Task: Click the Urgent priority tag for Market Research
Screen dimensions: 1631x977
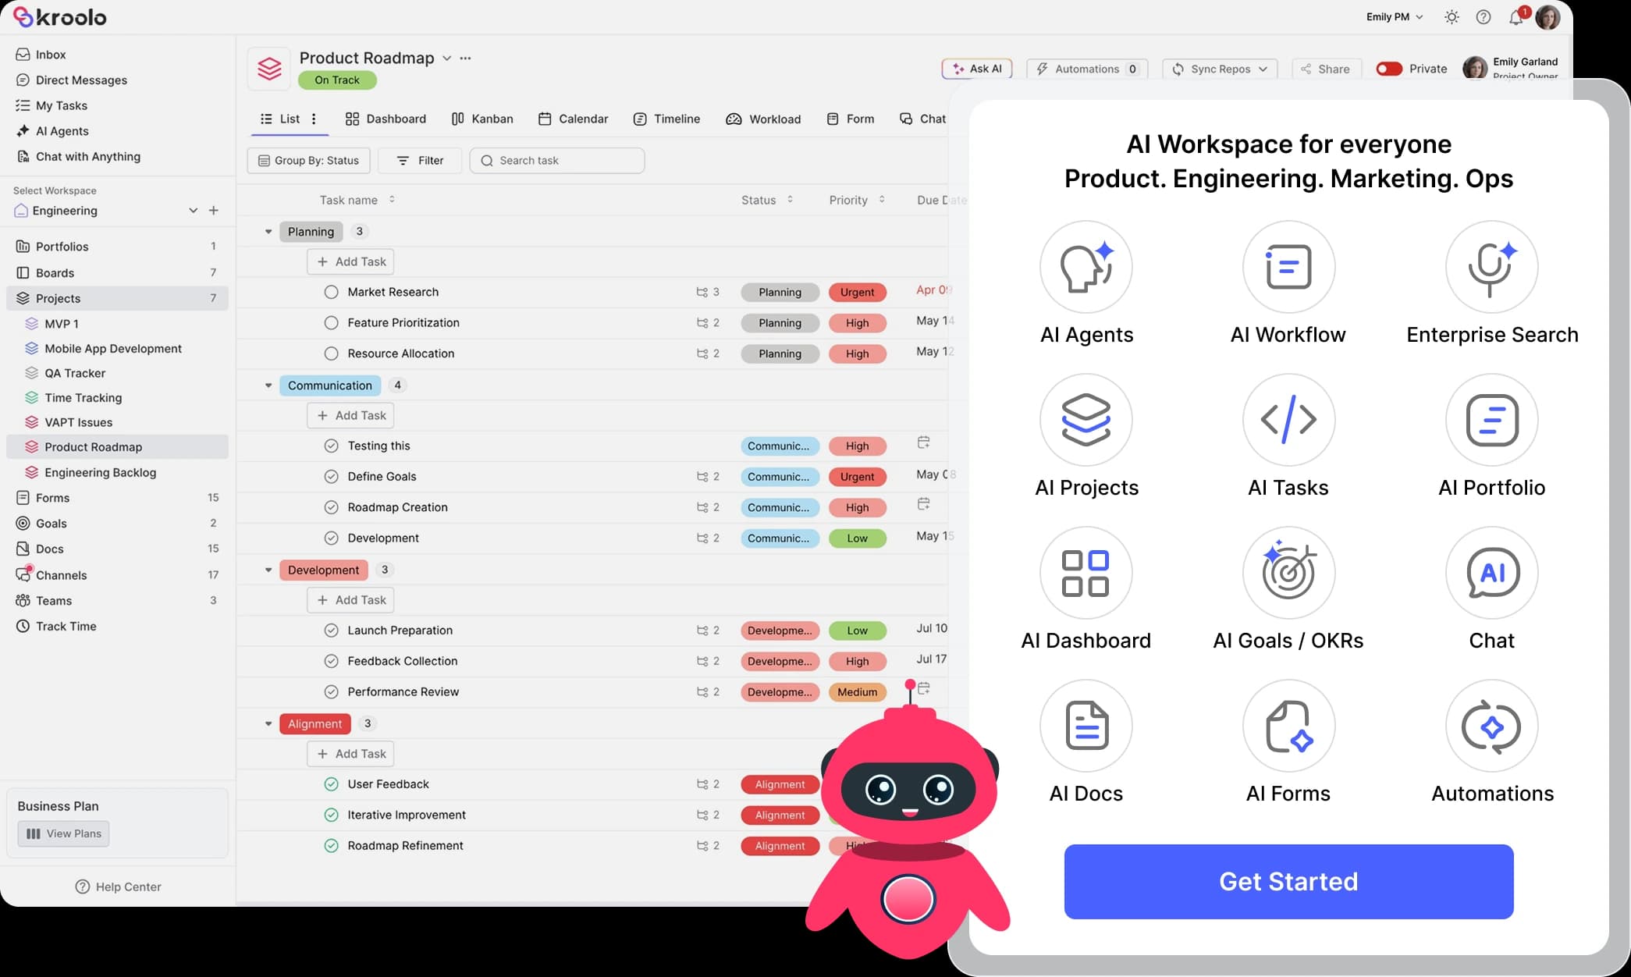Action: pos(857,293)
